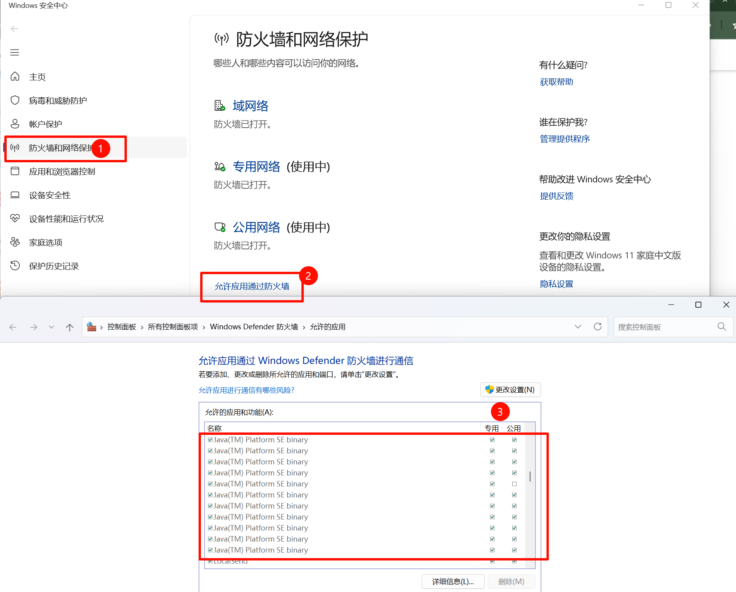Viewport: 736px width, 592px height.
Task: Open the 允许应用进行通信有哪些风险 link
Action: (x=246, y=390)
